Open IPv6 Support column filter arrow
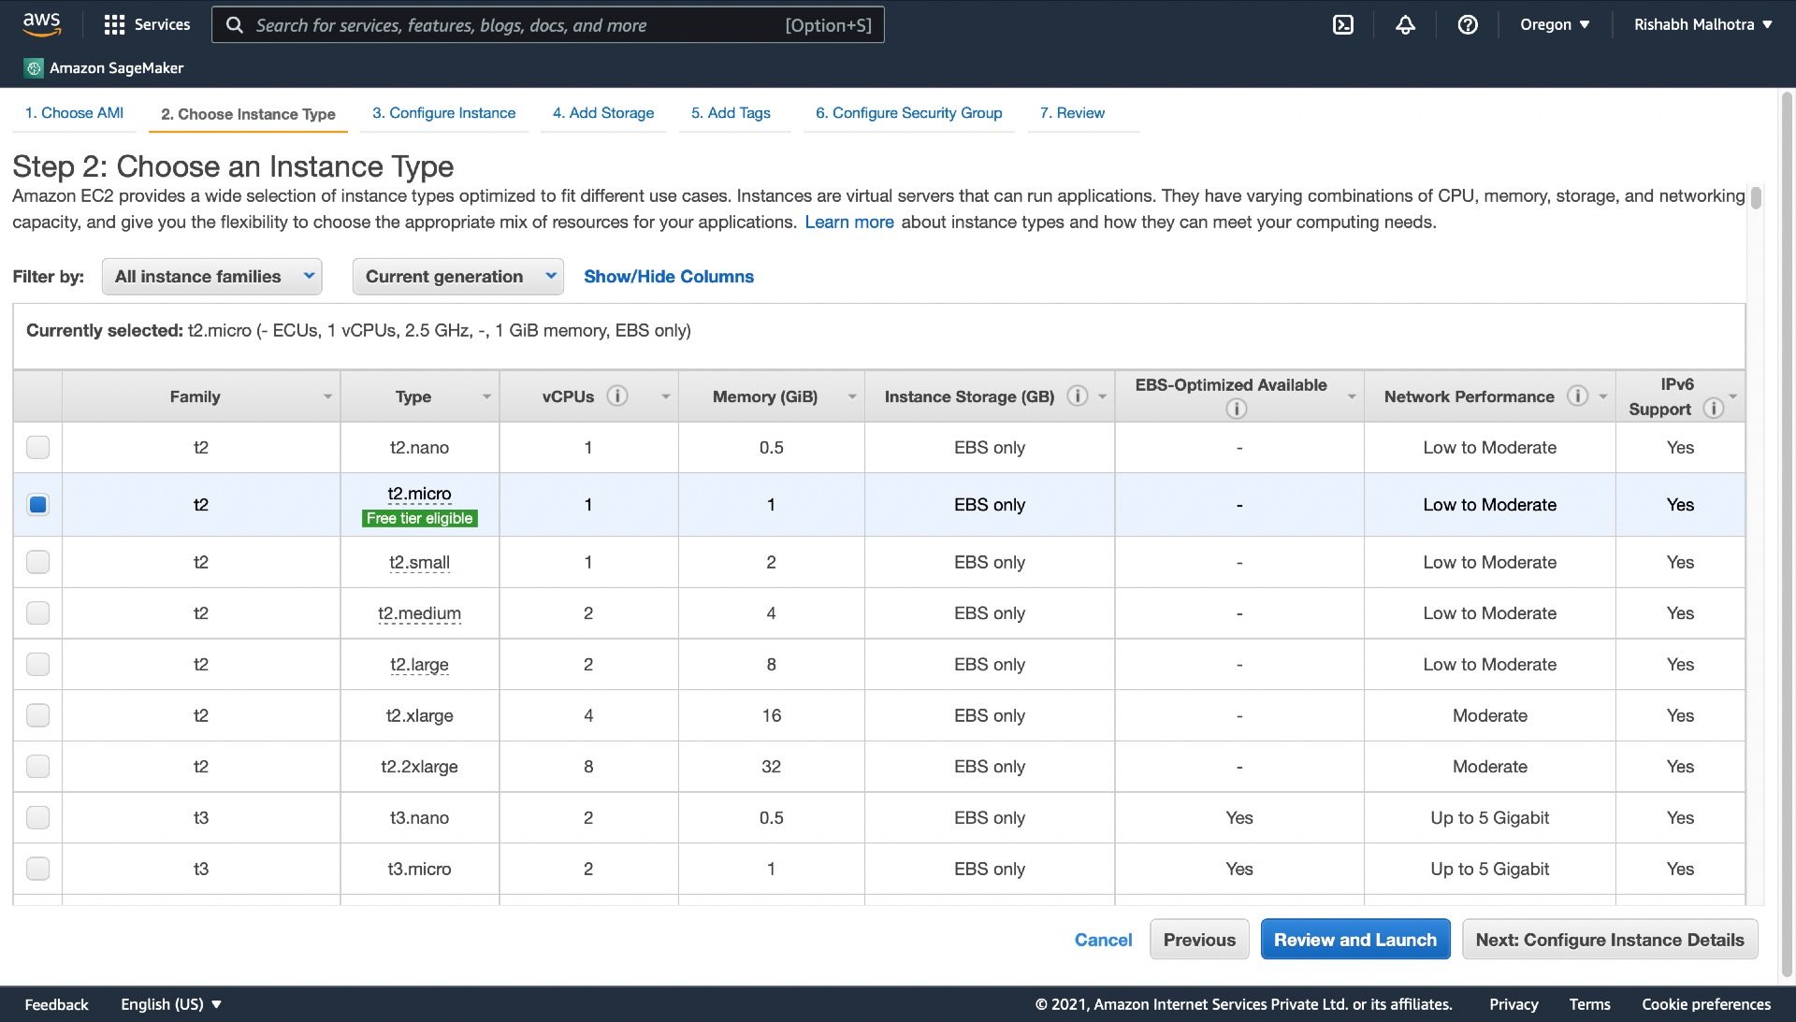 pos(1733,396)
